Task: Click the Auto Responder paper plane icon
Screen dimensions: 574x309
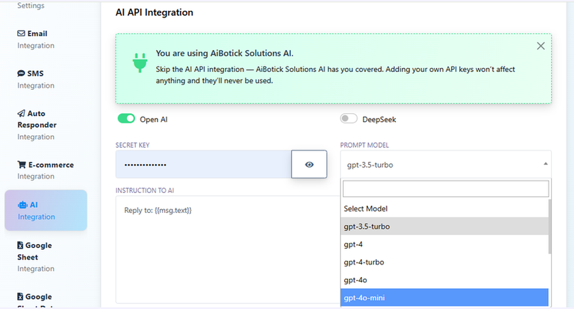Action: (21, 113)
